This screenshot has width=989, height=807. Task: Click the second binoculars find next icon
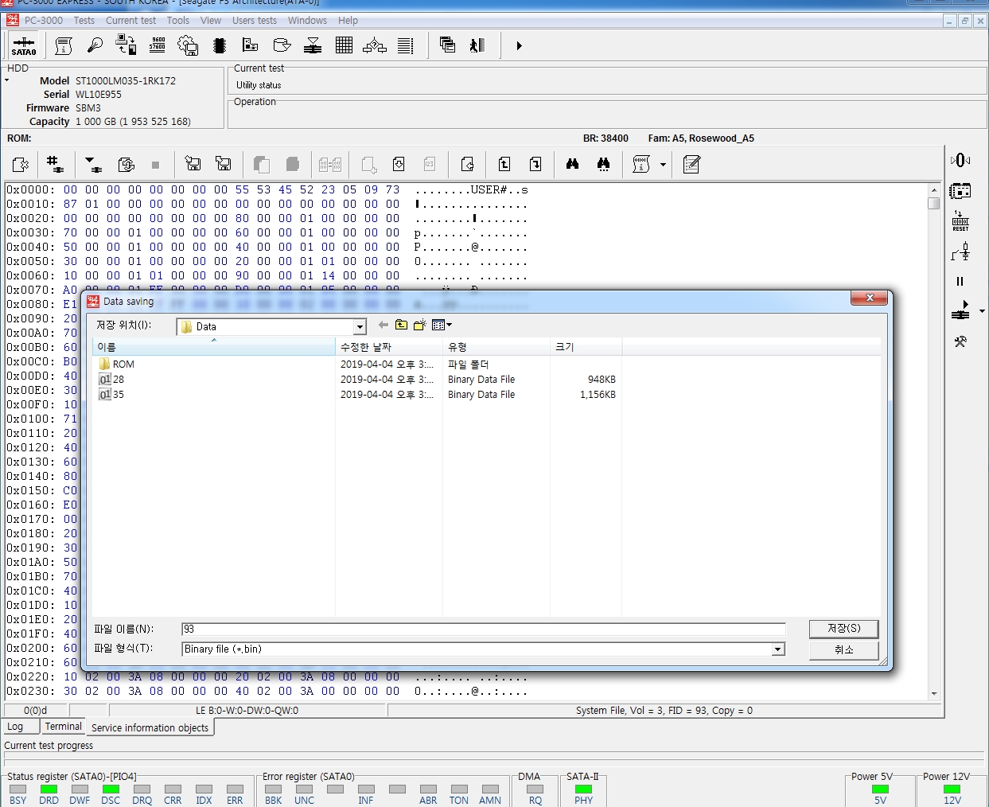tap(603, 165)
